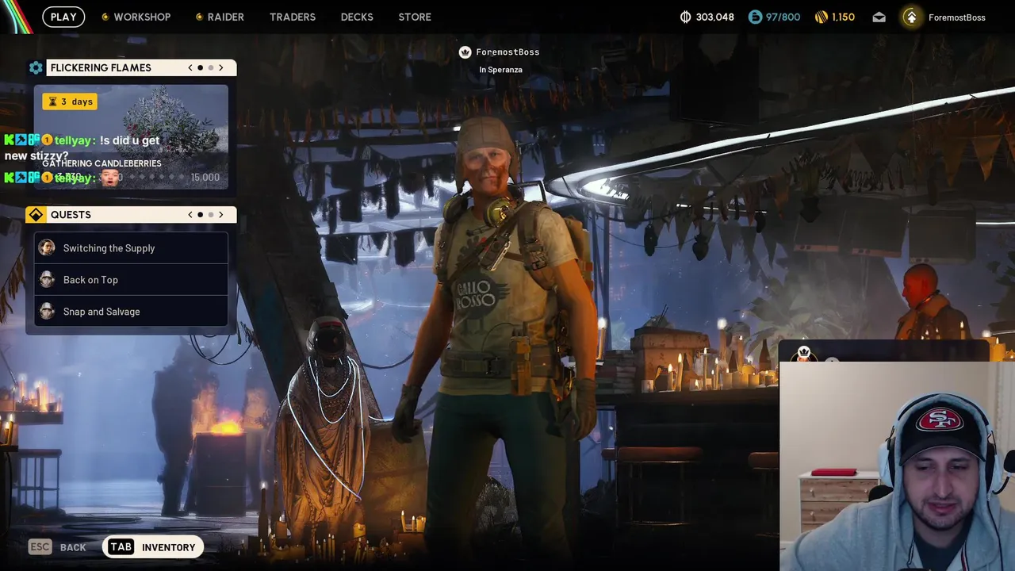
Task: Select first Quests page dot
Action: (201, 215)
